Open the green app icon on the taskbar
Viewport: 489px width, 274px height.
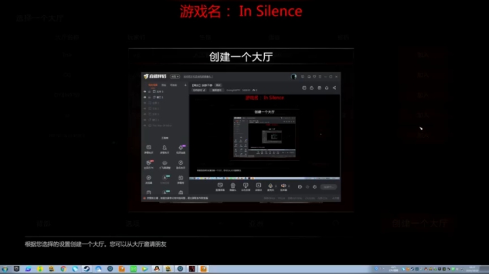[x=134, y=269]
